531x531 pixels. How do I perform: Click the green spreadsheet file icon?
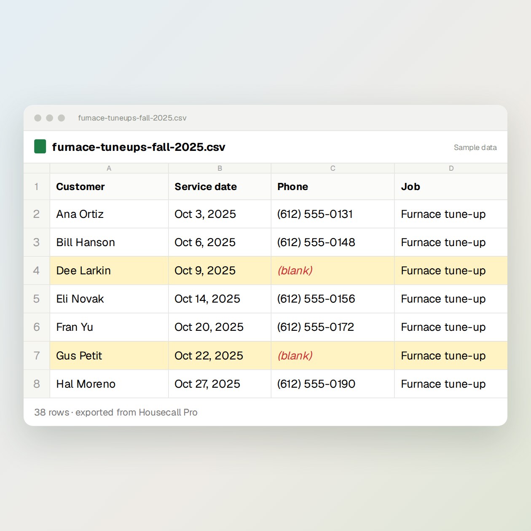(40, 147)
